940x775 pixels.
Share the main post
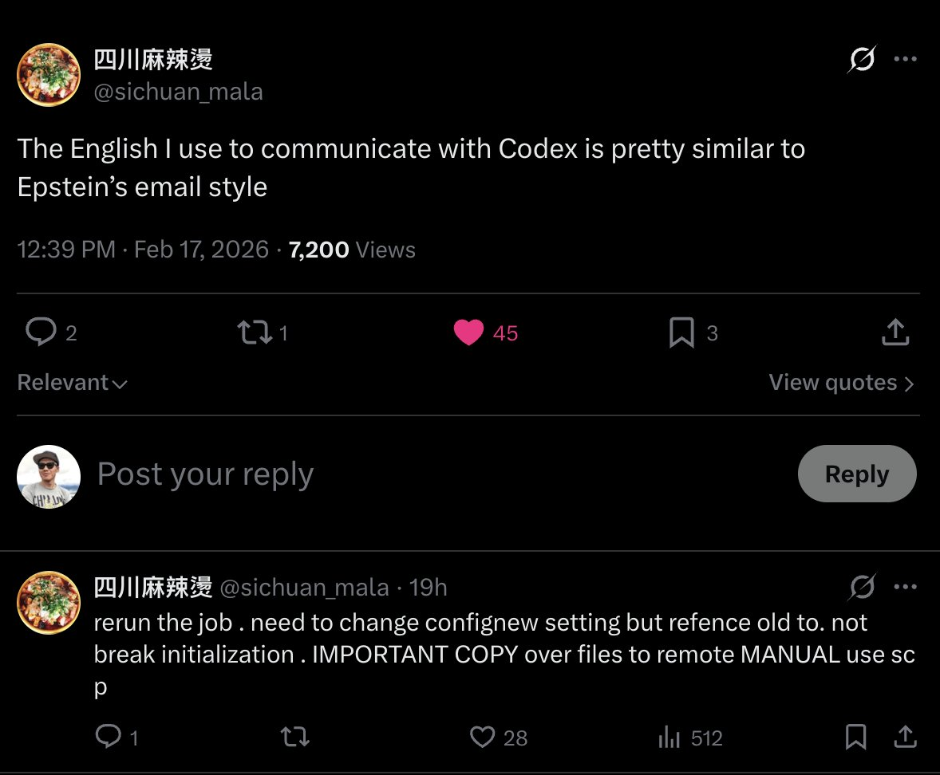[x=895, y=332]
